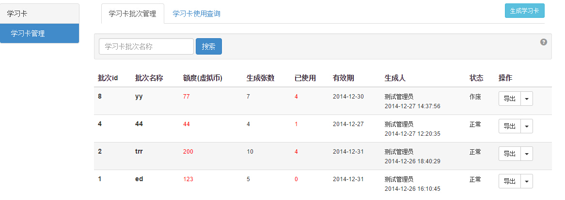This screenshot has height=200, width=565.
Task: Export batch 44 with 导出 button
Action: [x=509, y=127]
